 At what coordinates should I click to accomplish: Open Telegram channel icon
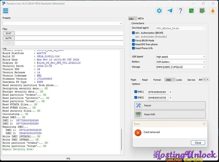[x=170, y=11]
